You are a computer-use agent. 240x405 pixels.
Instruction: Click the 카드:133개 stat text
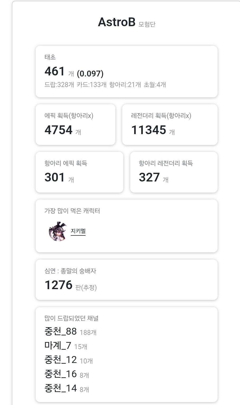click(92, 85)
